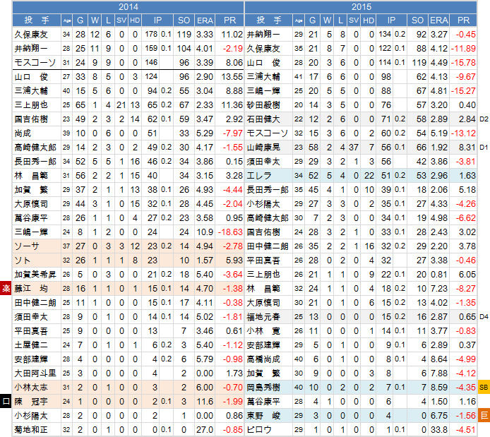Screen dimensions: 490x437
Task: Click the 178 innings value for 久保康友 2014
Action: tap(151, 35)
